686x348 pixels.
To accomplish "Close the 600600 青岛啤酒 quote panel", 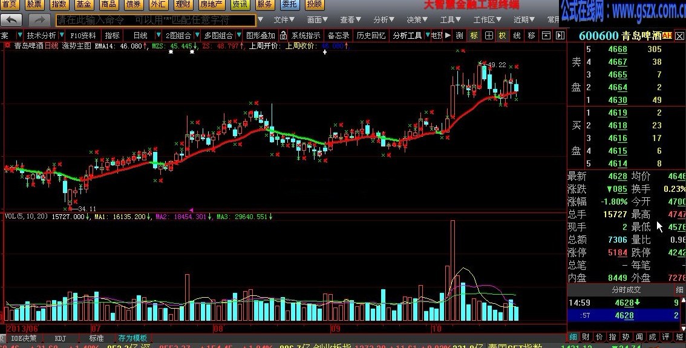I will click(x=679, y=36).
